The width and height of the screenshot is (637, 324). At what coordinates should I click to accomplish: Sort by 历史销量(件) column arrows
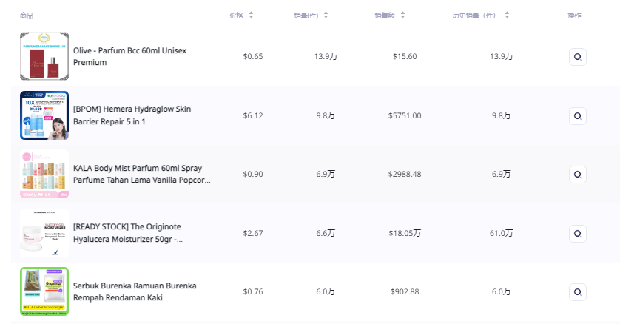pyautogui.click(x=507, y=15)
